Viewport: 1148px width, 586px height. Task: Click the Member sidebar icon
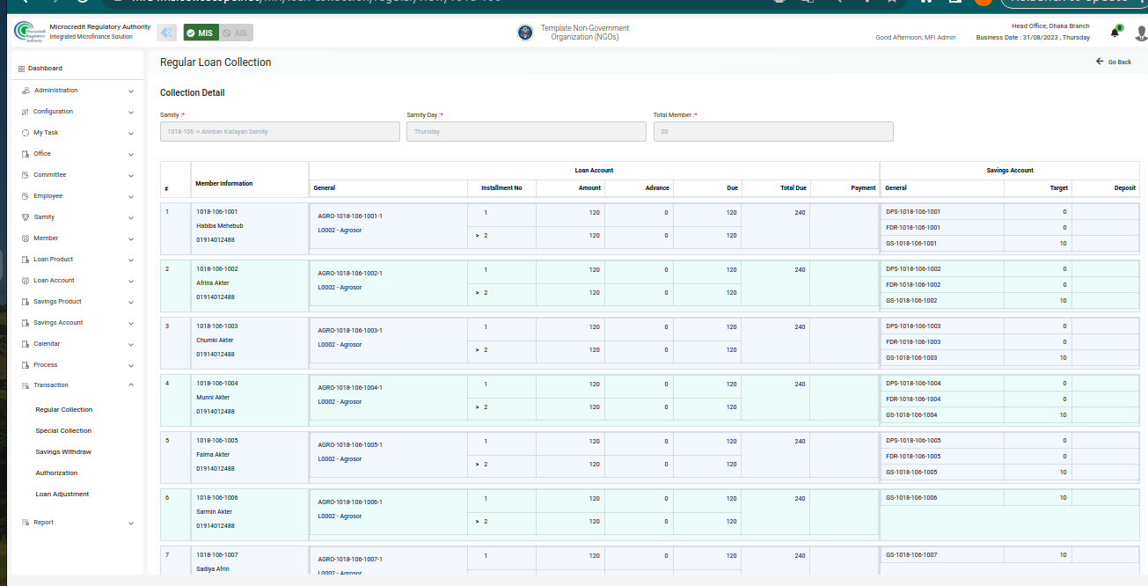26,238
